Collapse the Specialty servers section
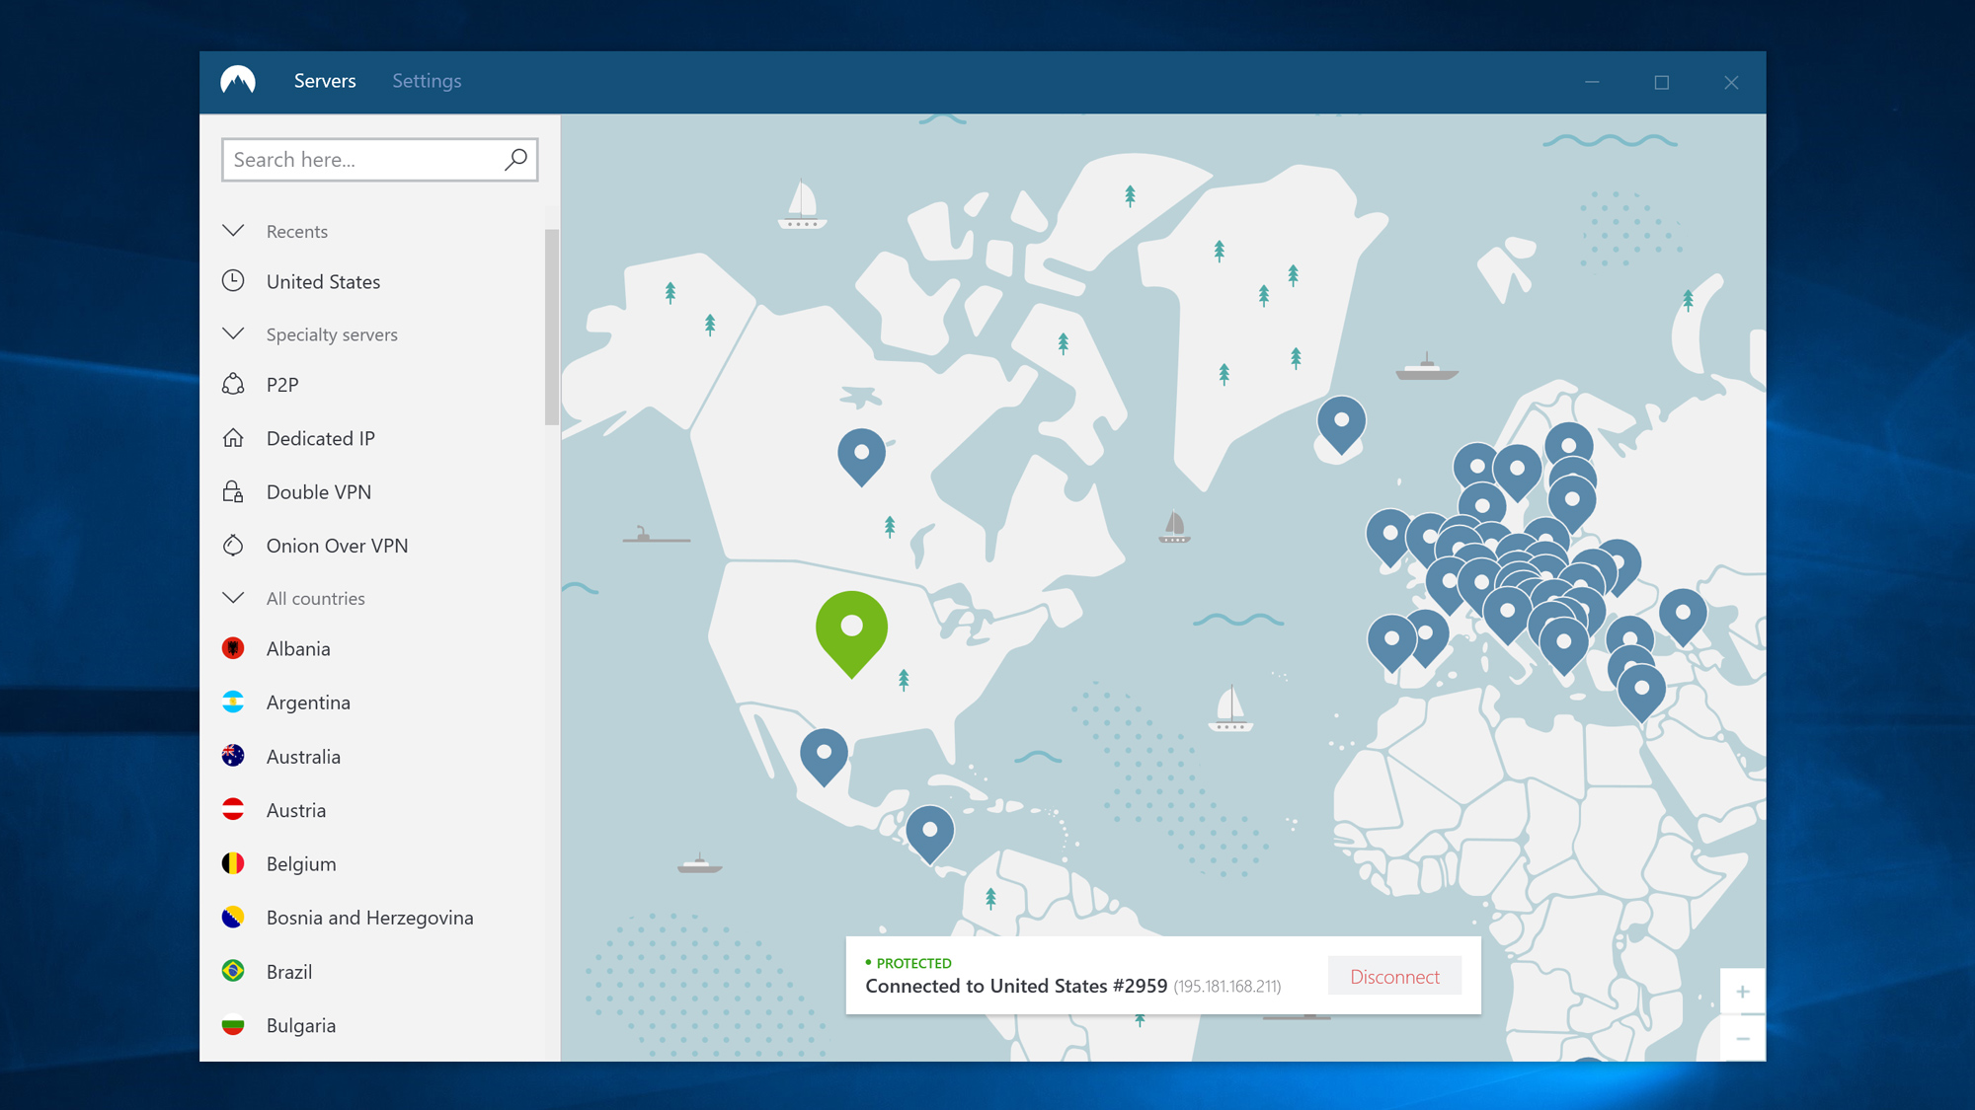Screen dimensions: 1975x1110 233,333
